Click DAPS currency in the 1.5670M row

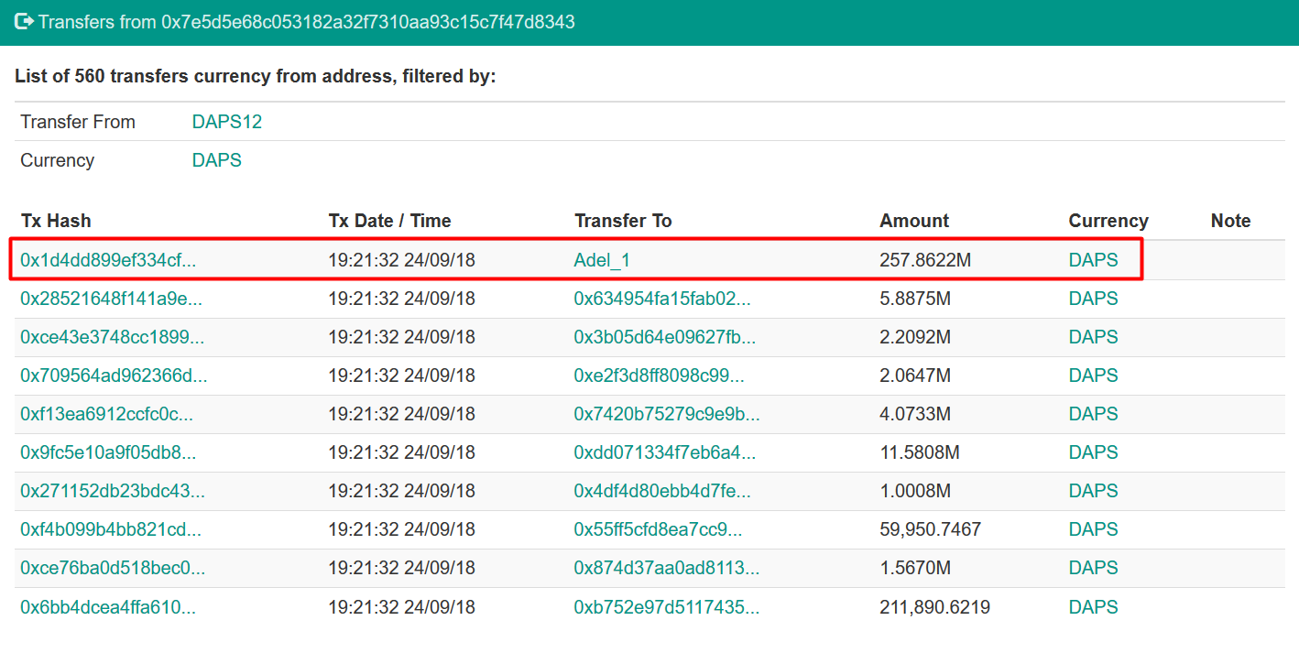1094,568
